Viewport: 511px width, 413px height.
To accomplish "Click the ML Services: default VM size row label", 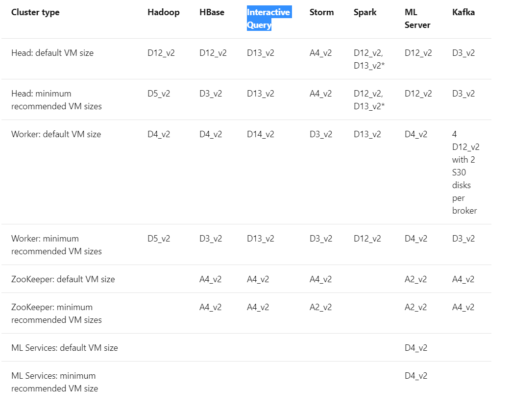I will click(65, 347).
